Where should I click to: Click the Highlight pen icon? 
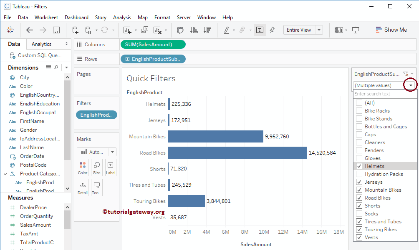227,30
